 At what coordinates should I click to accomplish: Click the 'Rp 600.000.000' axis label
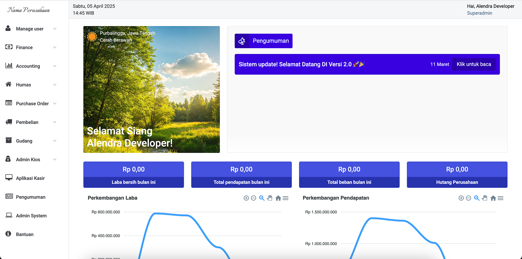click(x=106, y=212)
